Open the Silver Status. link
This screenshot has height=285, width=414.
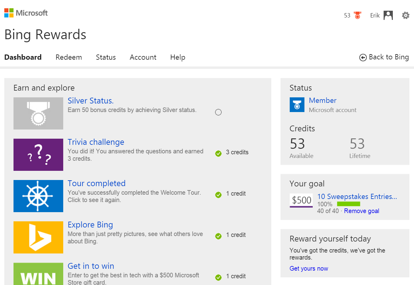click(91, 101)
